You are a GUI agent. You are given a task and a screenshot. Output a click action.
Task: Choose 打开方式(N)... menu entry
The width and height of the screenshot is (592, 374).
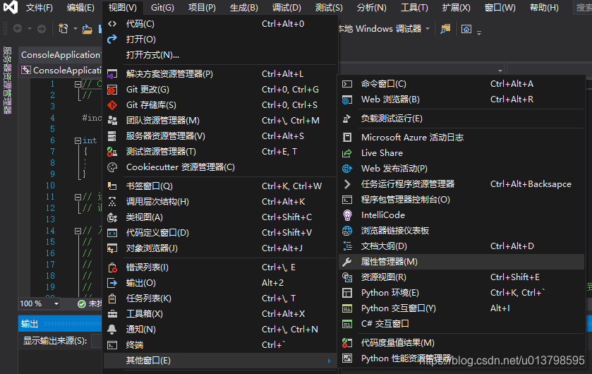point(219,55)
